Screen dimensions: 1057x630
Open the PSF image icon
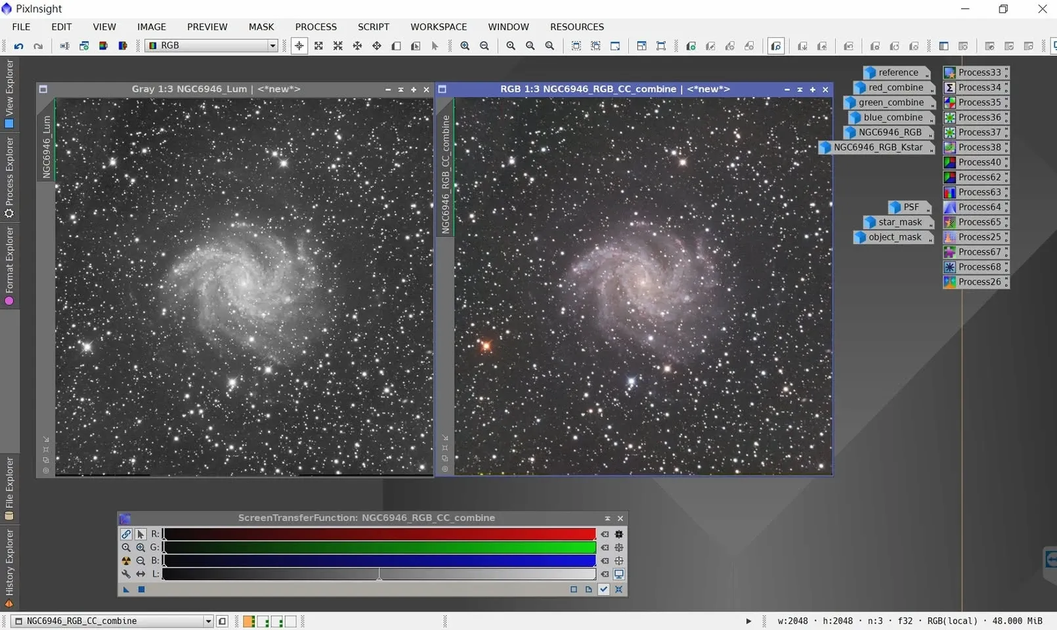[910, 207]
